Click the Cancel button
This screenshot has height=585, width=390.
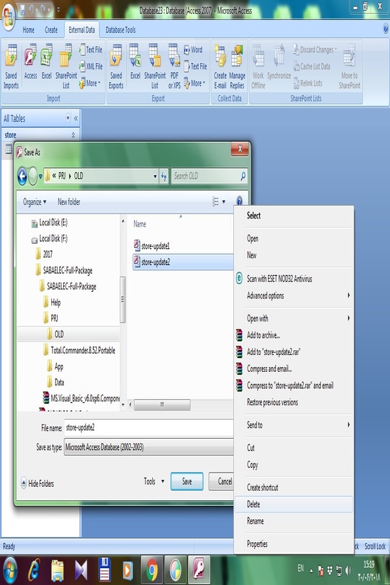point(221,481)
